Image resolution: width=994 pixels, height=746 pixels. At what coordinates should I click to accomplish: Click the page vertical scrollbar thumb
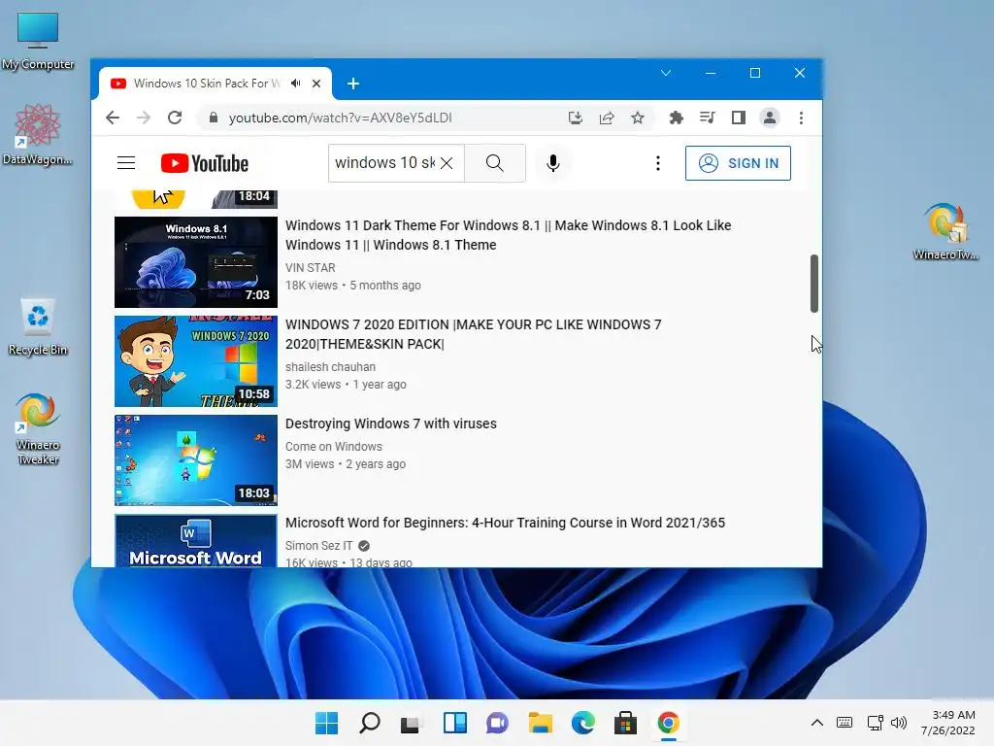point(814,284)
